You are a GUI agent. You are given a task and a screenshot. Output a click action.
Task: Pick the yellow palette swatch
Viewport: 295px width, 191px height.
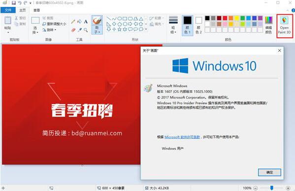pyautogui.click(x=237, y=18)
